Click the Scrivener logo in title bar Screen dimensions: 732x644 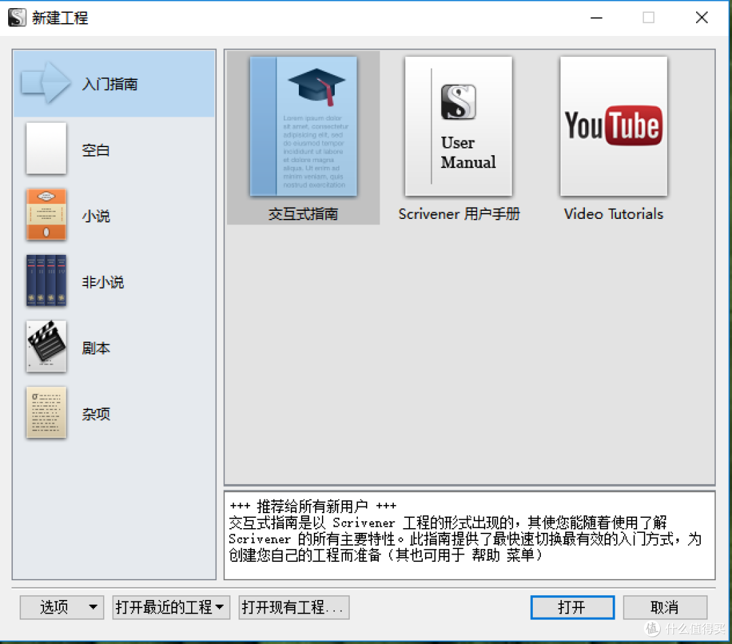(17, 18)
